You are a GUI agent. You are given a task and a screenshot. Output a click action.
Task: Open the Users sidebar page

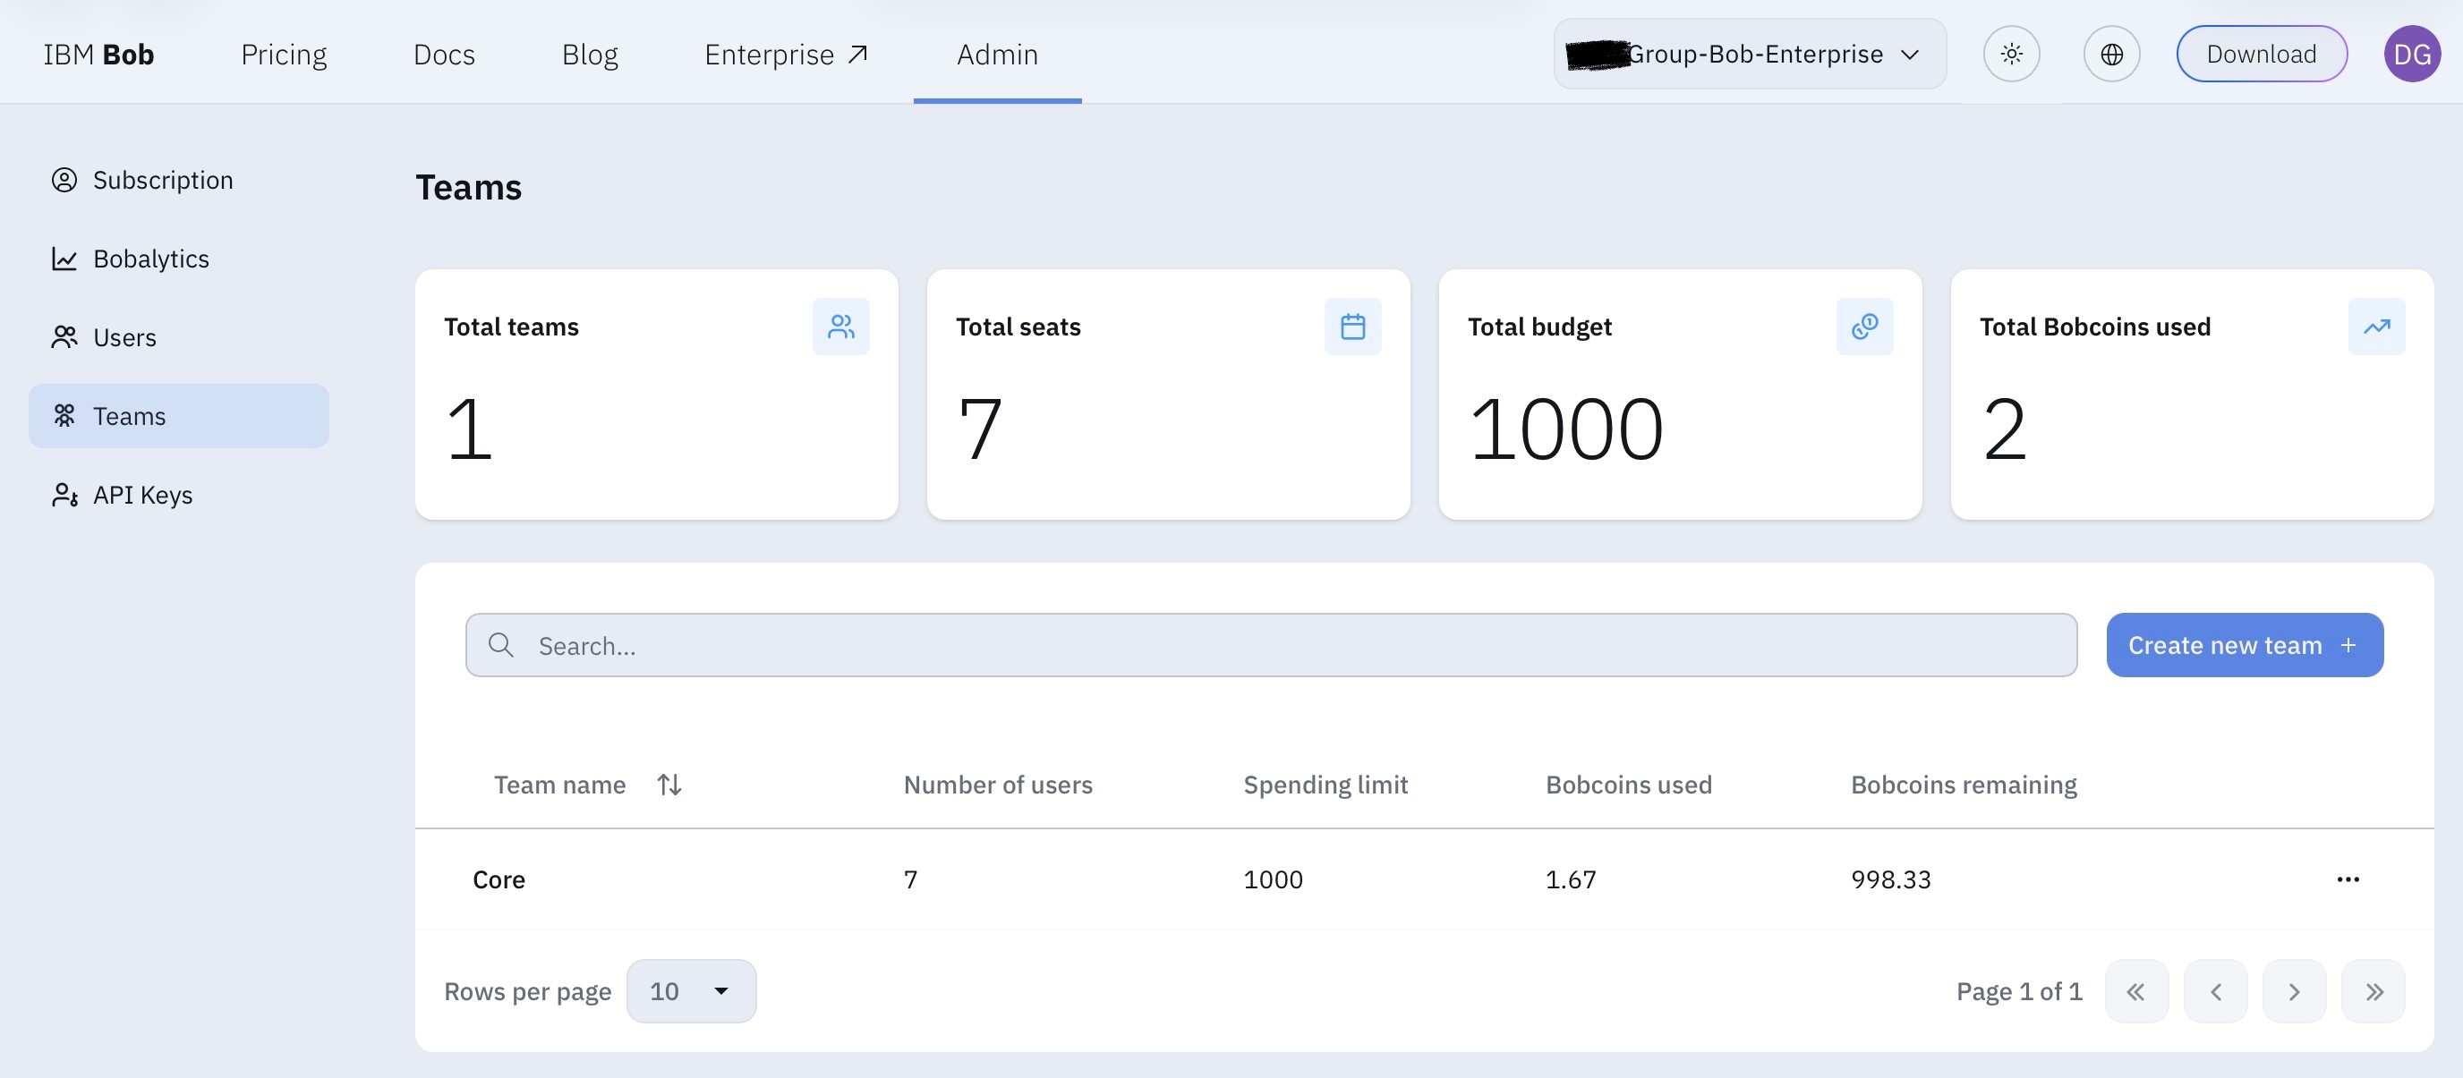tap(179, 337)
